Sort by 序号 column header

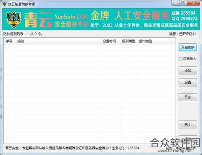pos(9,41)
